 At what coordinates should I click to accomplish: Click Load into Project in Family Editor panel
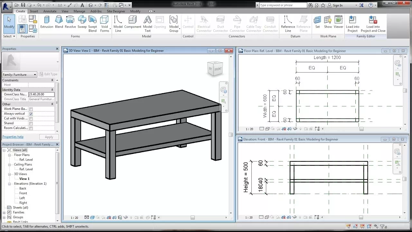[352, 23]
